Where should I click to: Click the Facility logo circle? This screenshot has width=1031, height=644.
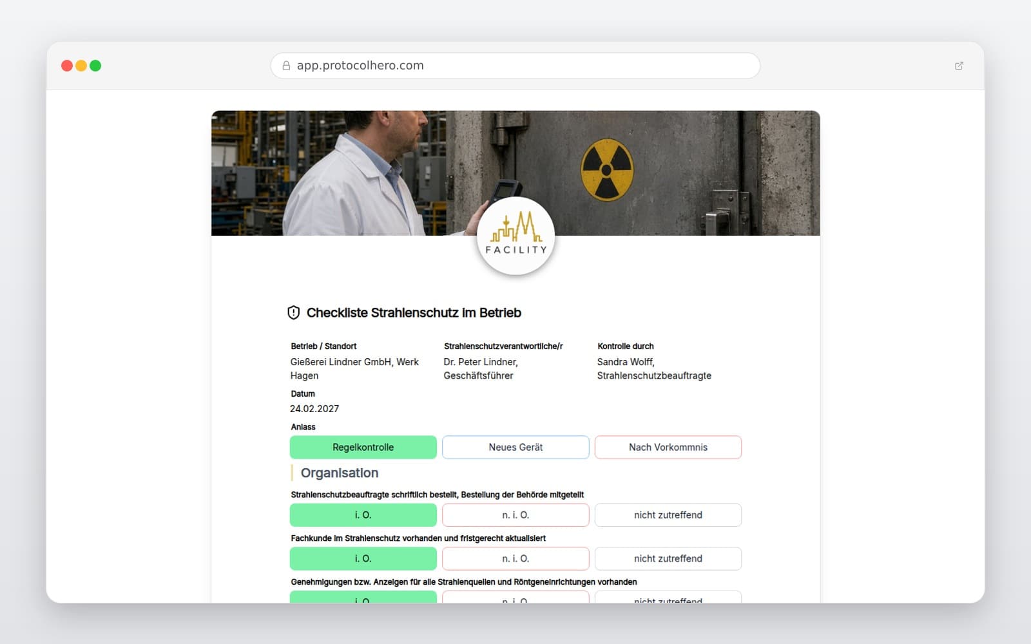(515, 236)
